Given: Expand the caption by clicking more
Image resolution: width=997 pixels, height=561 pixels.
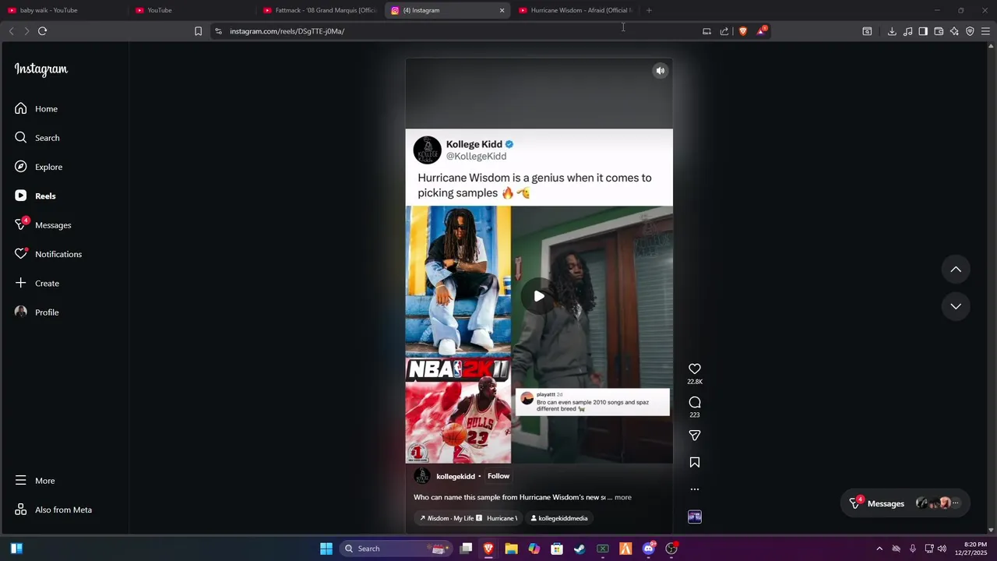Looking at the screenshot, I should click(x=623, y=497).
